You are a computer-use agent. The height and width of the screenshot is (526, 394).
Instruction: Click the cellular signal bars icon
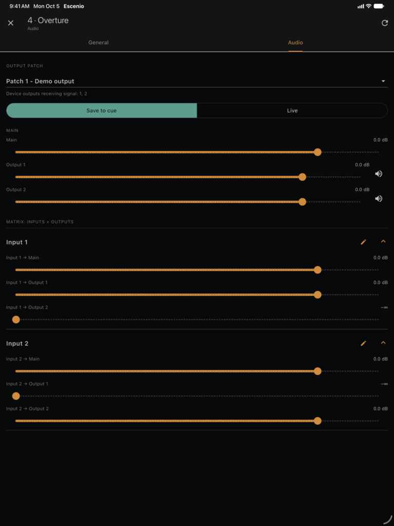click(x=361, y=6)
